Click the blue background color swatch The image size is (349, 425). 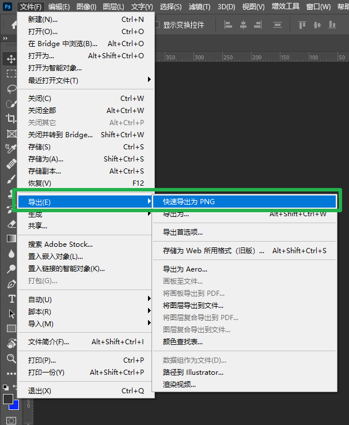click(x=16, y=406)
